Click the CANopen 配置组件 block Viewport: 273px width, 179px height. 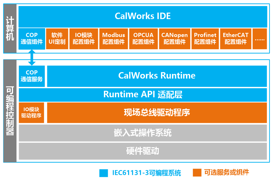174,39
